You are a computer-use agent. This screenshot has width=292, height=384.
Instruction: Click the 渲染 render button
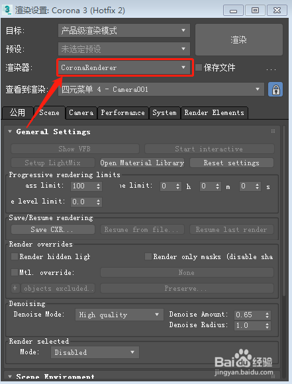pyautogui.click(x=239, y=40)
